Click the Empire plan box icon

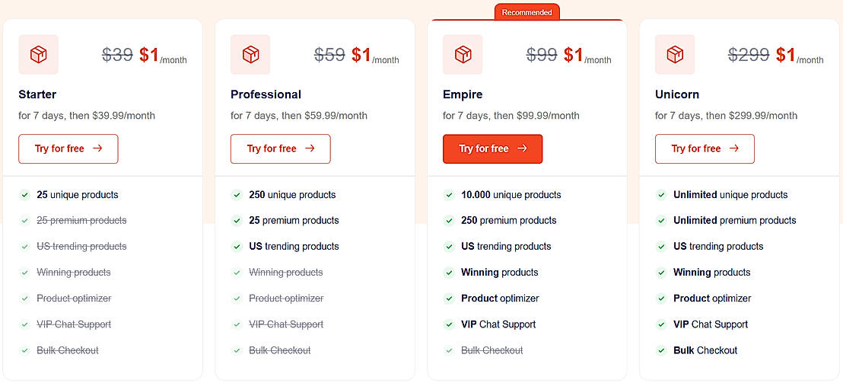pyautogui.click(x=463, y=55)
